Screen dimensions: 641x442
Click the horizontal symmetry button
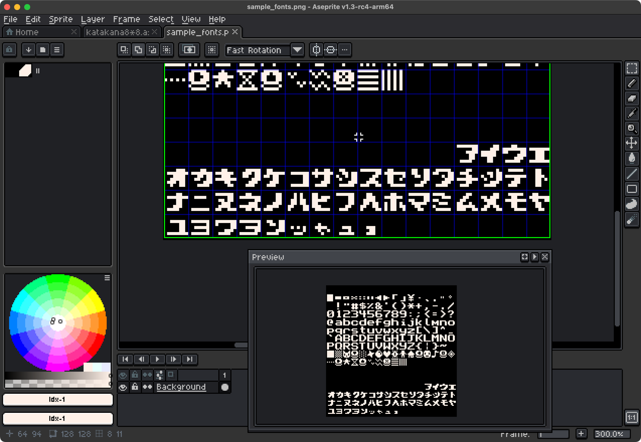316,50
